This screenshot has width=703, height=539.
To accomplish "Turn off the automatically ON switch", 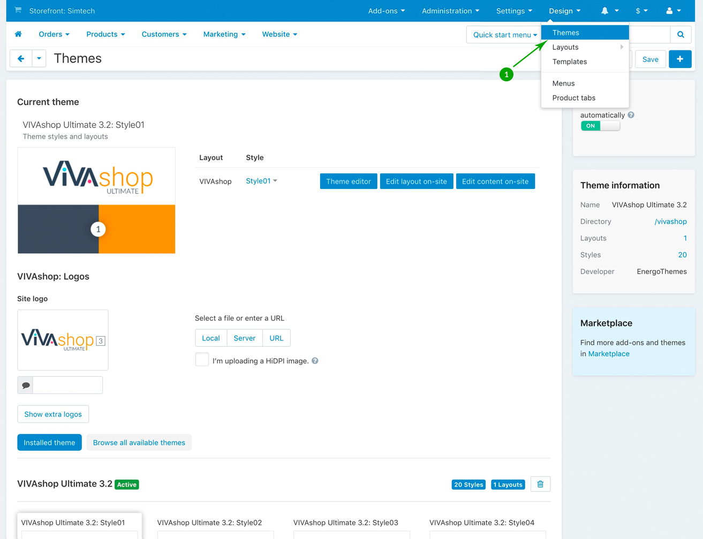I will click(x=600, y=126).
